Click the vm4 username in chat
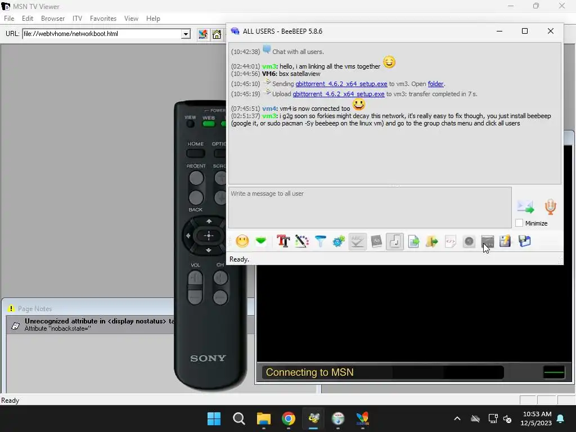The width and height of the screenshot is (576, 432). pos(269,109)
